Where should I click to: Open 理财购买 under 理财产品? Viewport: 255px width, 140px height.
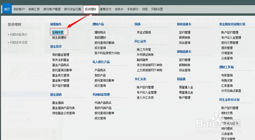[100, 32]
